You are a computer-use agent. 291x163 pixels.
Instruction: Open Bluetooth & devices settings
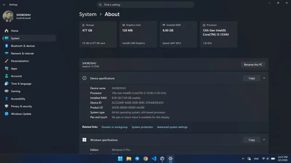point(29,46)
